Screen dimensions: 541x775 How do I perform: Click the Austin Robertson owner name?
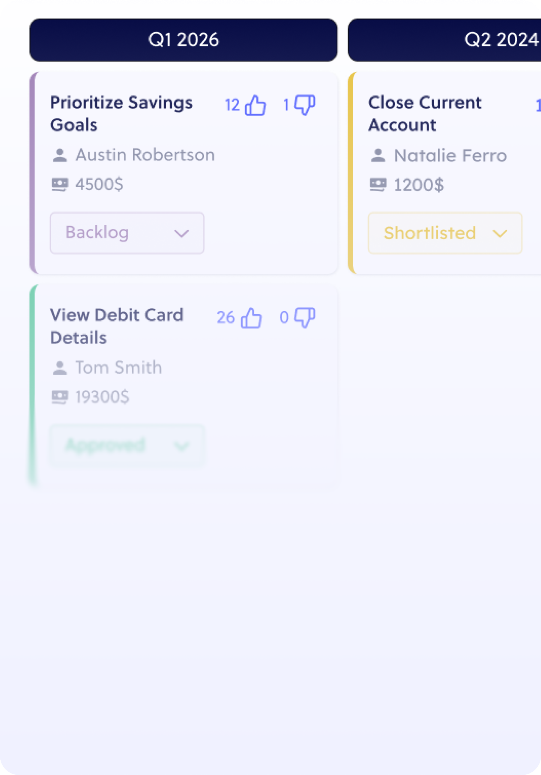point(145,155)
